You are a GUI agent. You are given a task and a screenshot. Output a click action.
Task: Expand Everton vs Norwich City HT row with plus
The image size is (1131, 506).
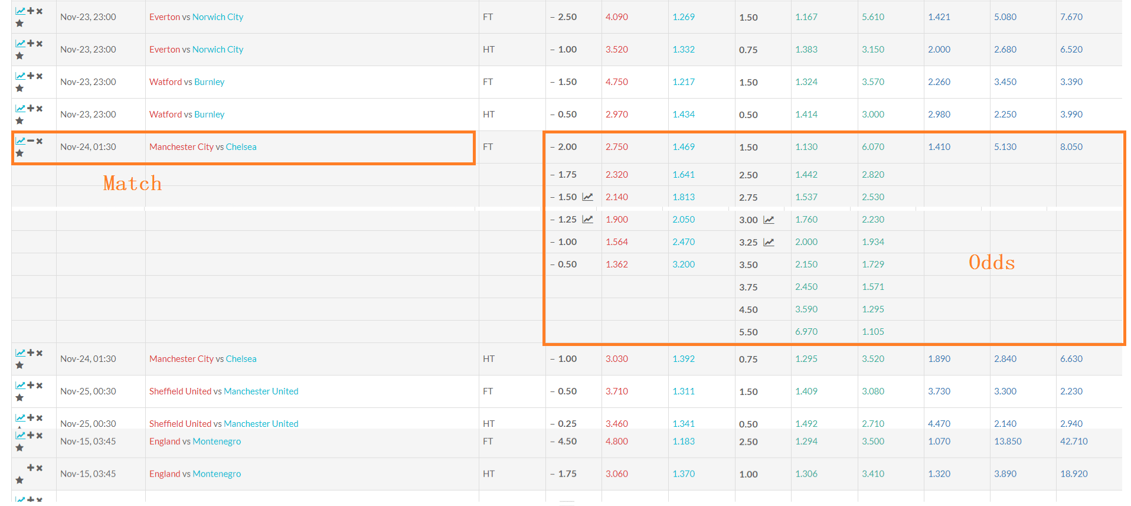(x=31, y=44)
